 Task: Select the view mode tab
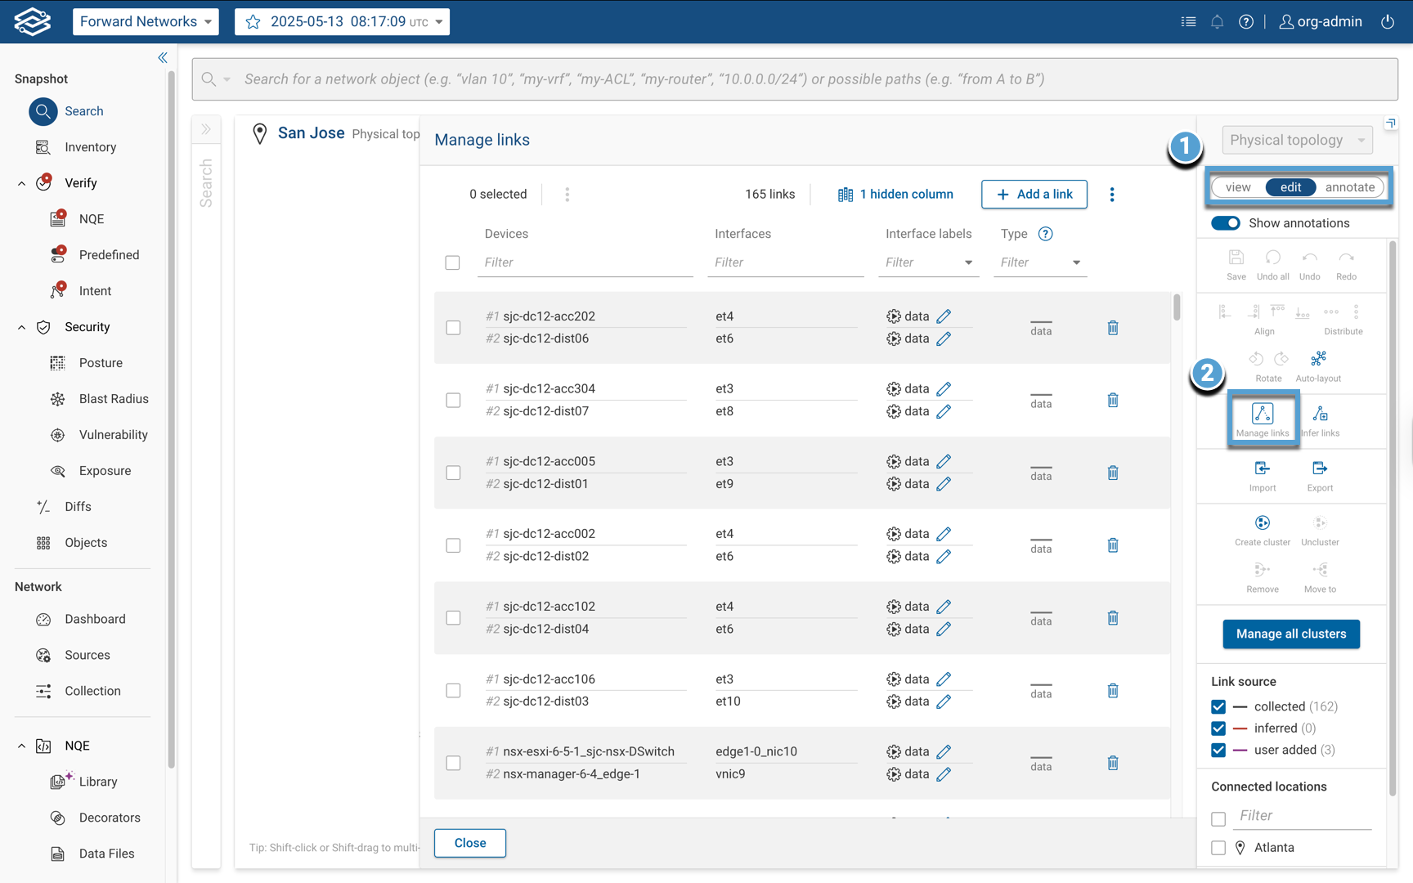tap(1237, 186)
